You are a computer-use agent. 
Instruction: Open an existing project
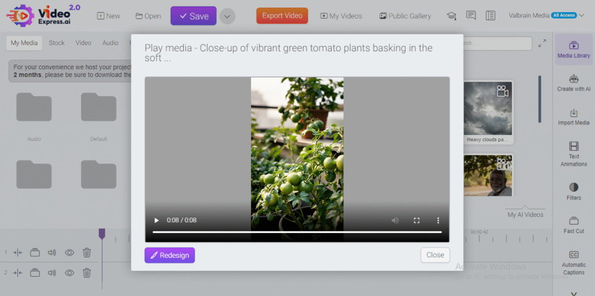[148, 16]
